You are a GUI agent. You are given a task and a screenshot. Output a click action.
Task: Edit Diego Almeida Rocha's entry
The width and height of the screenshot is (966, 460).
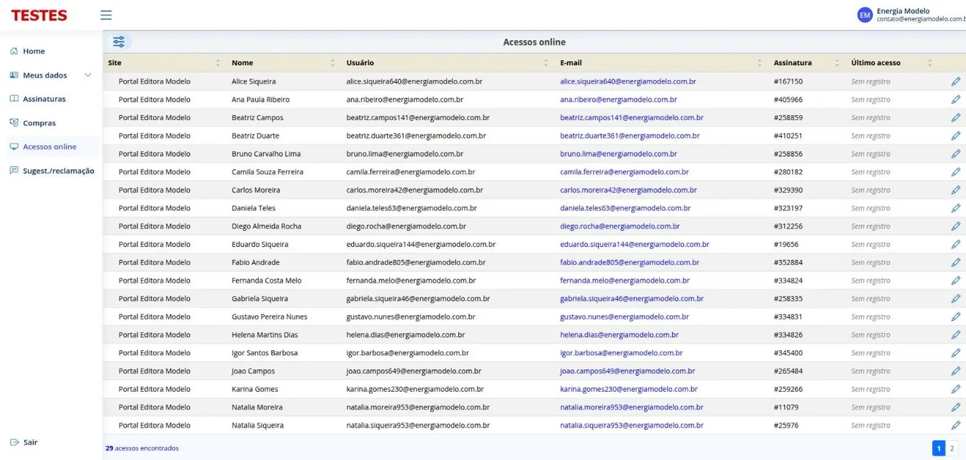coord(956,226)
